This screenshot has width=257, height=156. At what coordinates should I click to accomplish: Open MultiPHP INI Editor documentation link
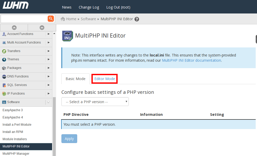(191, 60)
